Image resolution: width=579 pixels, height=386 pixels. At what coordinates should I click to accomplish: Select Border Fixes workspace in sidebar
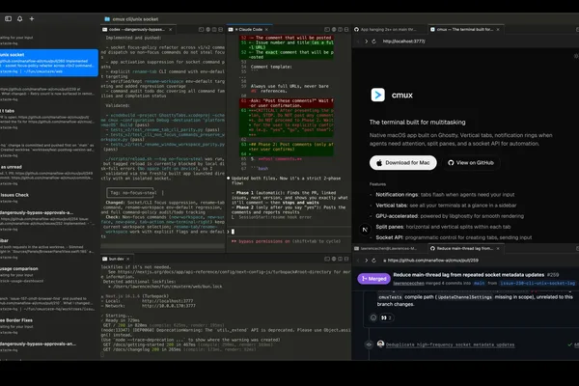click(x=49, y=326)
